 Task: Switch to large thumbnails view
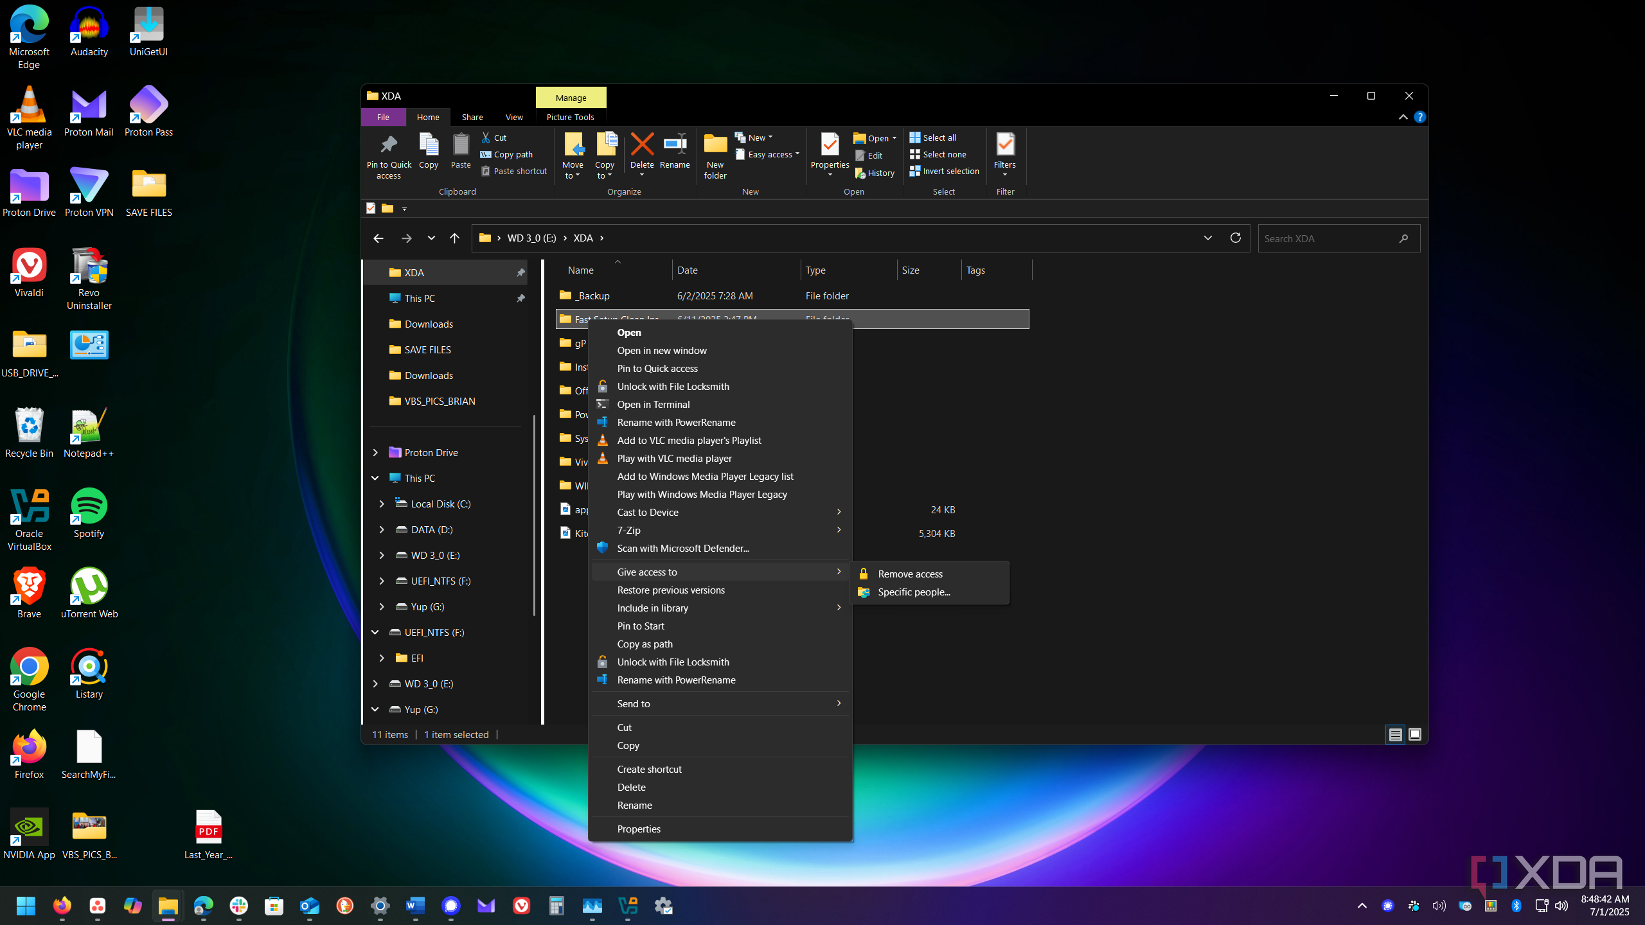click(1416, 734)
